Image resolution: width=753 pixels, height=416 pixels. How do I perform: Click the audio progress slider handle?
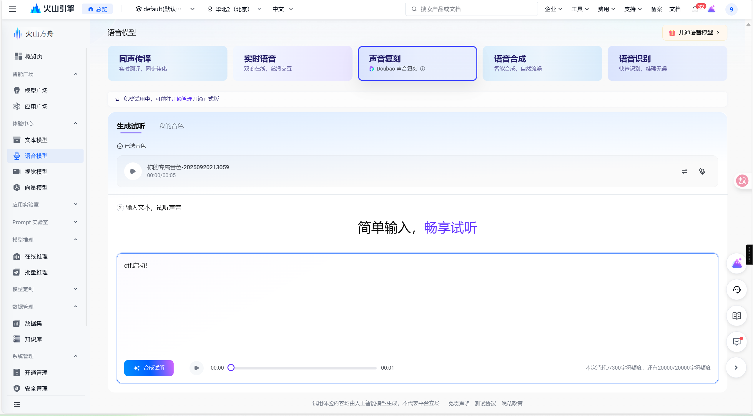click(231, 368)
